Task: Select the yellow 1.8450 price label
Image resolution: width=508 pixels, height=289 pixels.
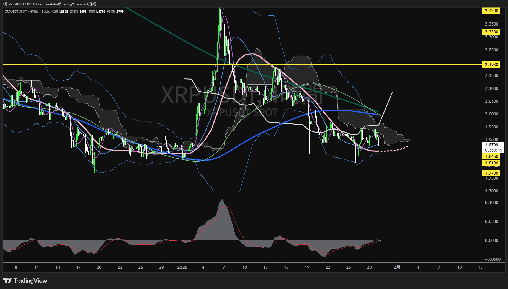Action: pyautogui.click(x=491, y=156)
